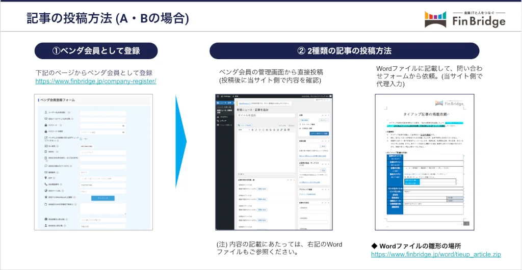522x270 pixels.
Task: Collapse the publish panel using its arrow
Action: [327, 115]
